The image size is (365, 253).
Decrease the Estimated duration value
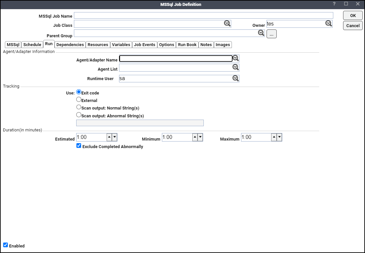click(114, 137)
